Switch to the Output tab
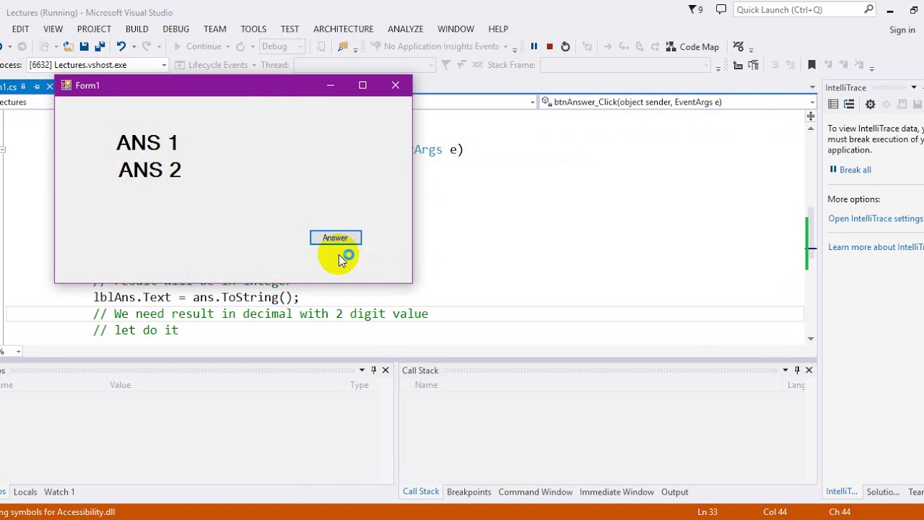This screenshot has height=520, width=924. click(675, 492)
